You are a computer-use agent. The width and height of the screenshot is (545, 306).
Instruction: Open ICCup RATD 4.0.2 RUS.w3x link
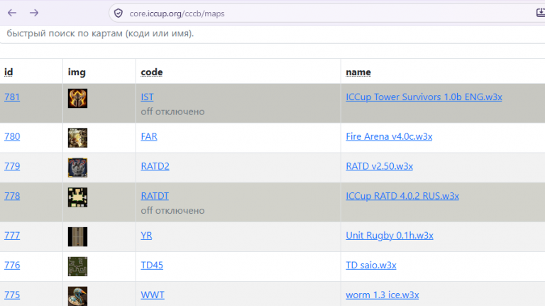coord(402,196)
